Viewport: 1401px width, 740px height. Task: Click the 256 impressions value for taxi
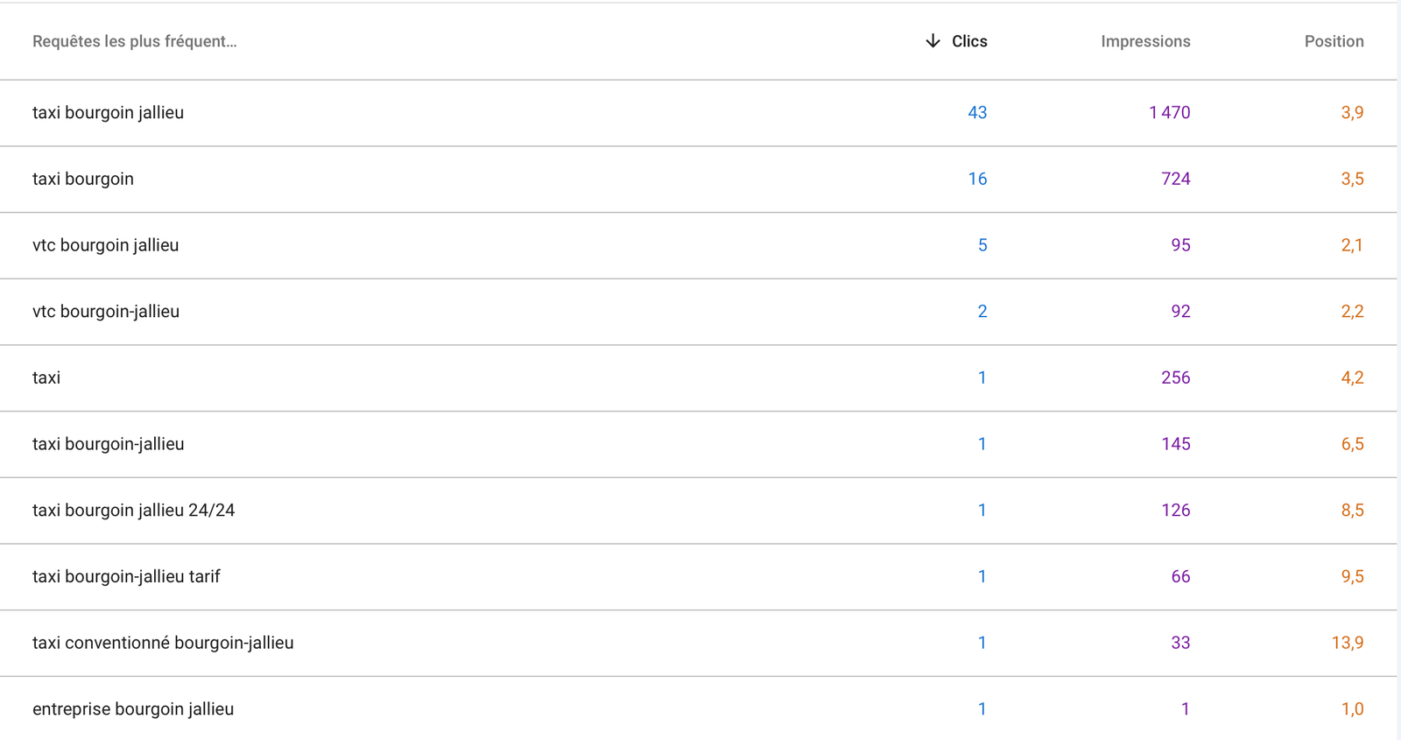pos(1175,377)
